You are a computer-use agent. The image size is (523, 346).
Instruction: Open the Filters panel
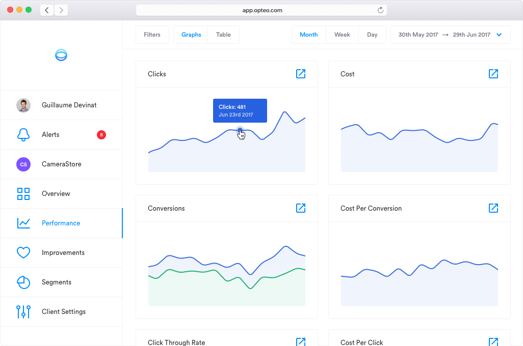152,35
